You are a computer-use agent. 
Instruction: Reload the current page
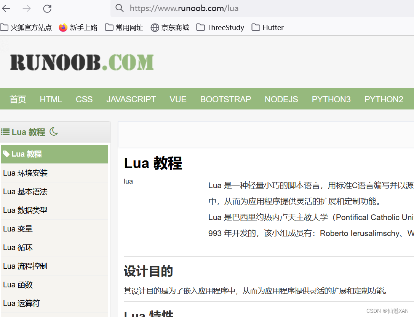[47, 8]
